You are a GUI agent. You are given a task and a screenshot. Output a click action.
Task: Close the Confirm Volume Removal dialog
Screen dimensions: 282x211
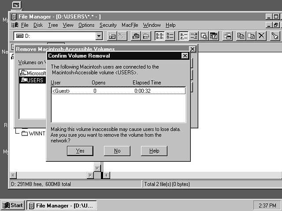[x=185, y=56]
